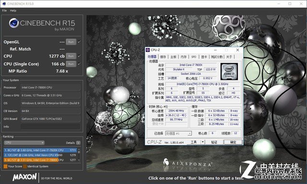Select the Core i7-7820X ranking entry
Image resolution: width=307 pixels, height=184 pixels.
coord(40,150)
